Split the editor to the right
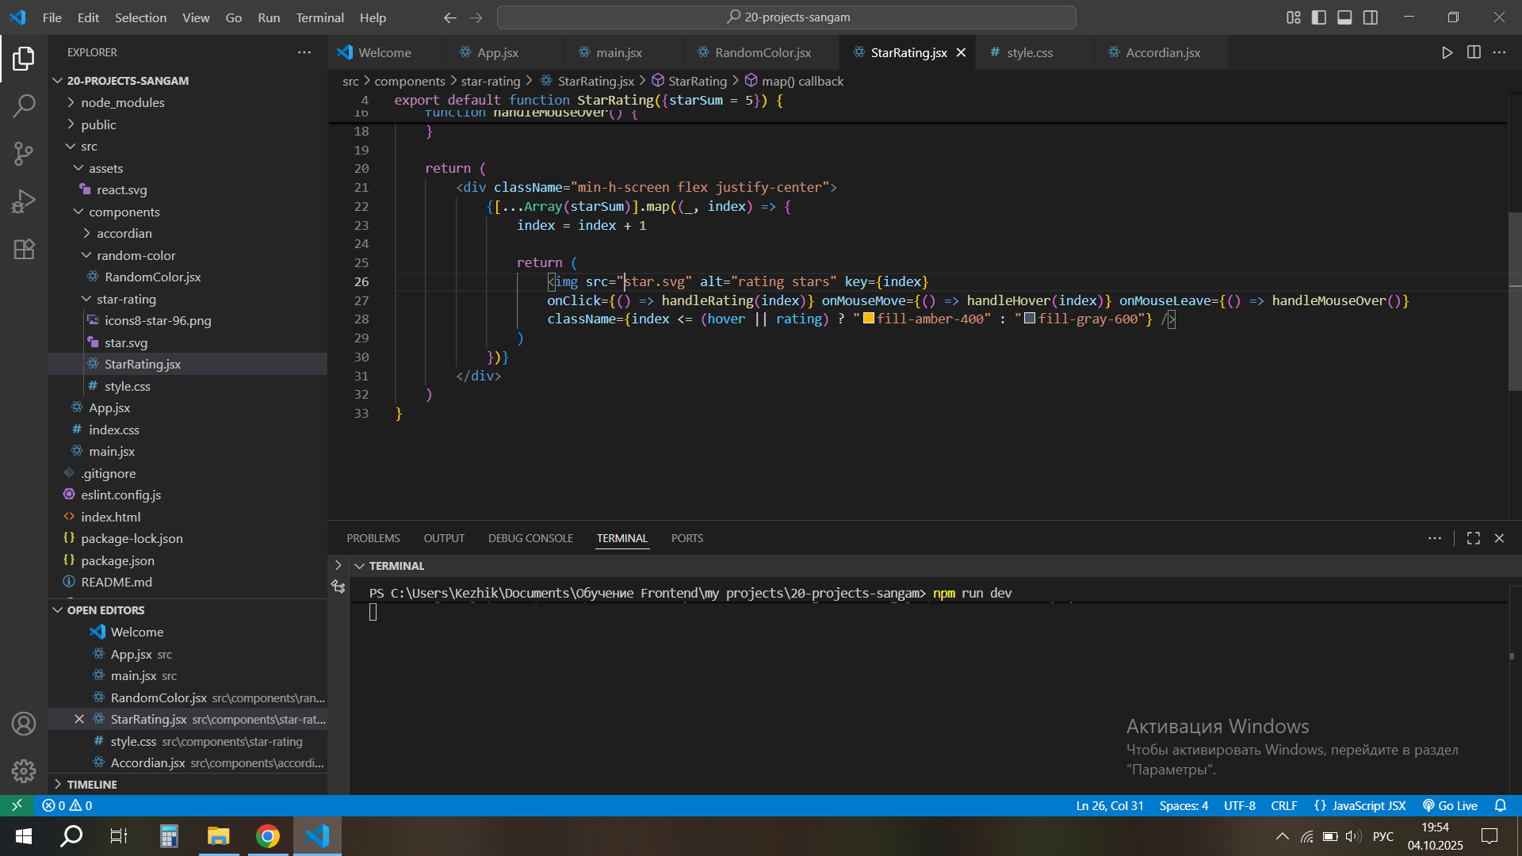 (x=1474, y=52)
